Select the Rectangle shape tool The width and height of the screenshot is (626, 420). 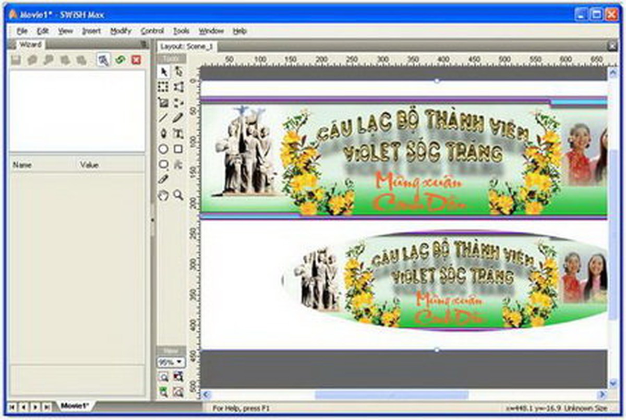pyautogui.click(x=178, y=149)
